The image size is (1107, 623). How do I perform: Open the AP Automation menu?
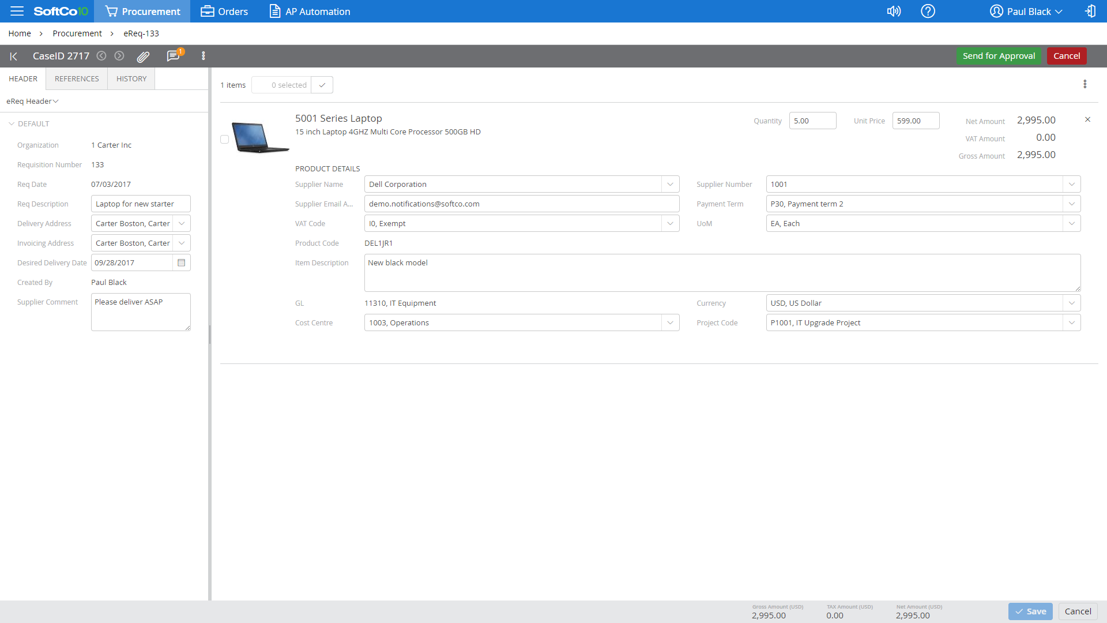310,11
